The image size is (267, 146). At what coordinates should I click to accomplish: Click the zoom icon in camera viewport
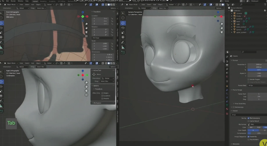point(222,24)
